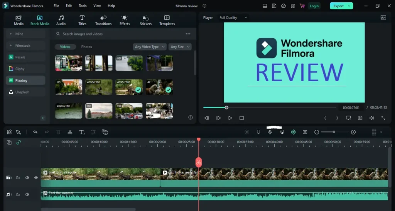
Task: Select Pexels stock source
Action: pyautogui.click(x=25, y=57)
